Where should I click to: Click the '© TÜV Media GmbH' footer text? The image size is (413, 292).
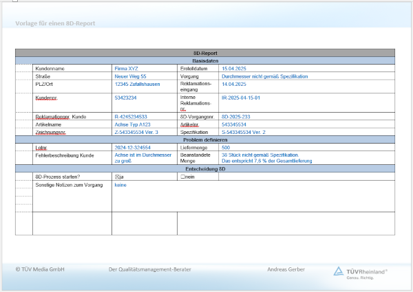click(x=40, y=269)
